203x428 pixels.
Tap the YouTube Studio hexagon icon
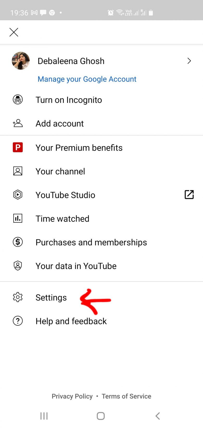[17, 195]
